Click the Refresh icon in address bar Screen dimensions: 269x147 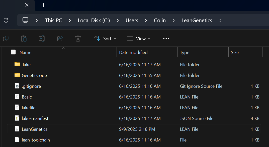(x=6, y=20)
